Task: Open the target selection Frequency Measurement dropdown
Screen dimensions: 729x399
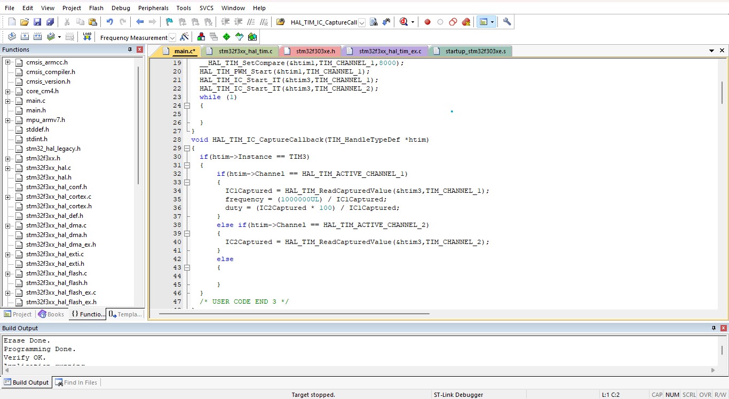Action: [172, 38]
